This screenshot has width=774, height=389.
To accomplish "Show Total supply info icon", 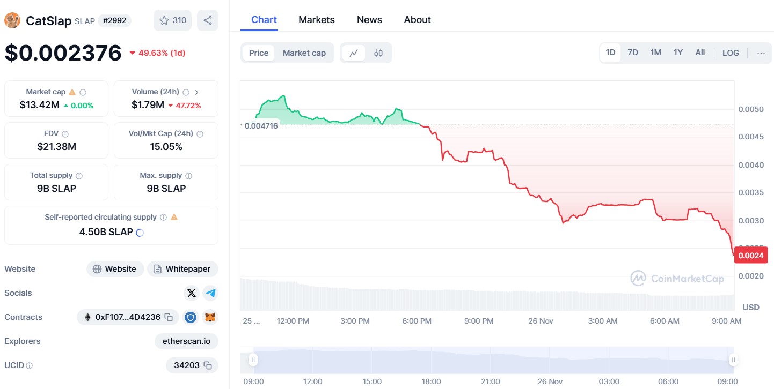I will 79,176.
